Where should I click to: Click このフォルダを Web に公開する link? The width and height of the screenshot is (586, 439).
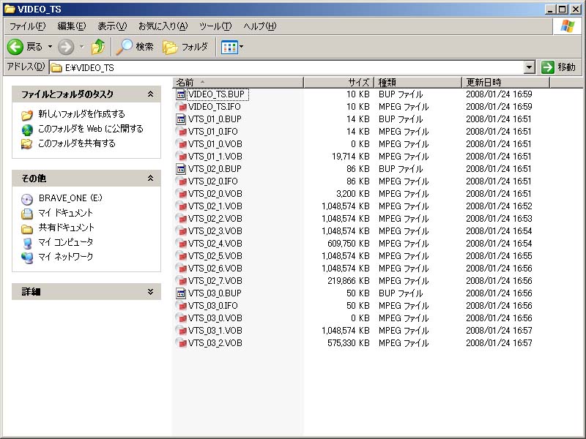(x=91, y=129)
